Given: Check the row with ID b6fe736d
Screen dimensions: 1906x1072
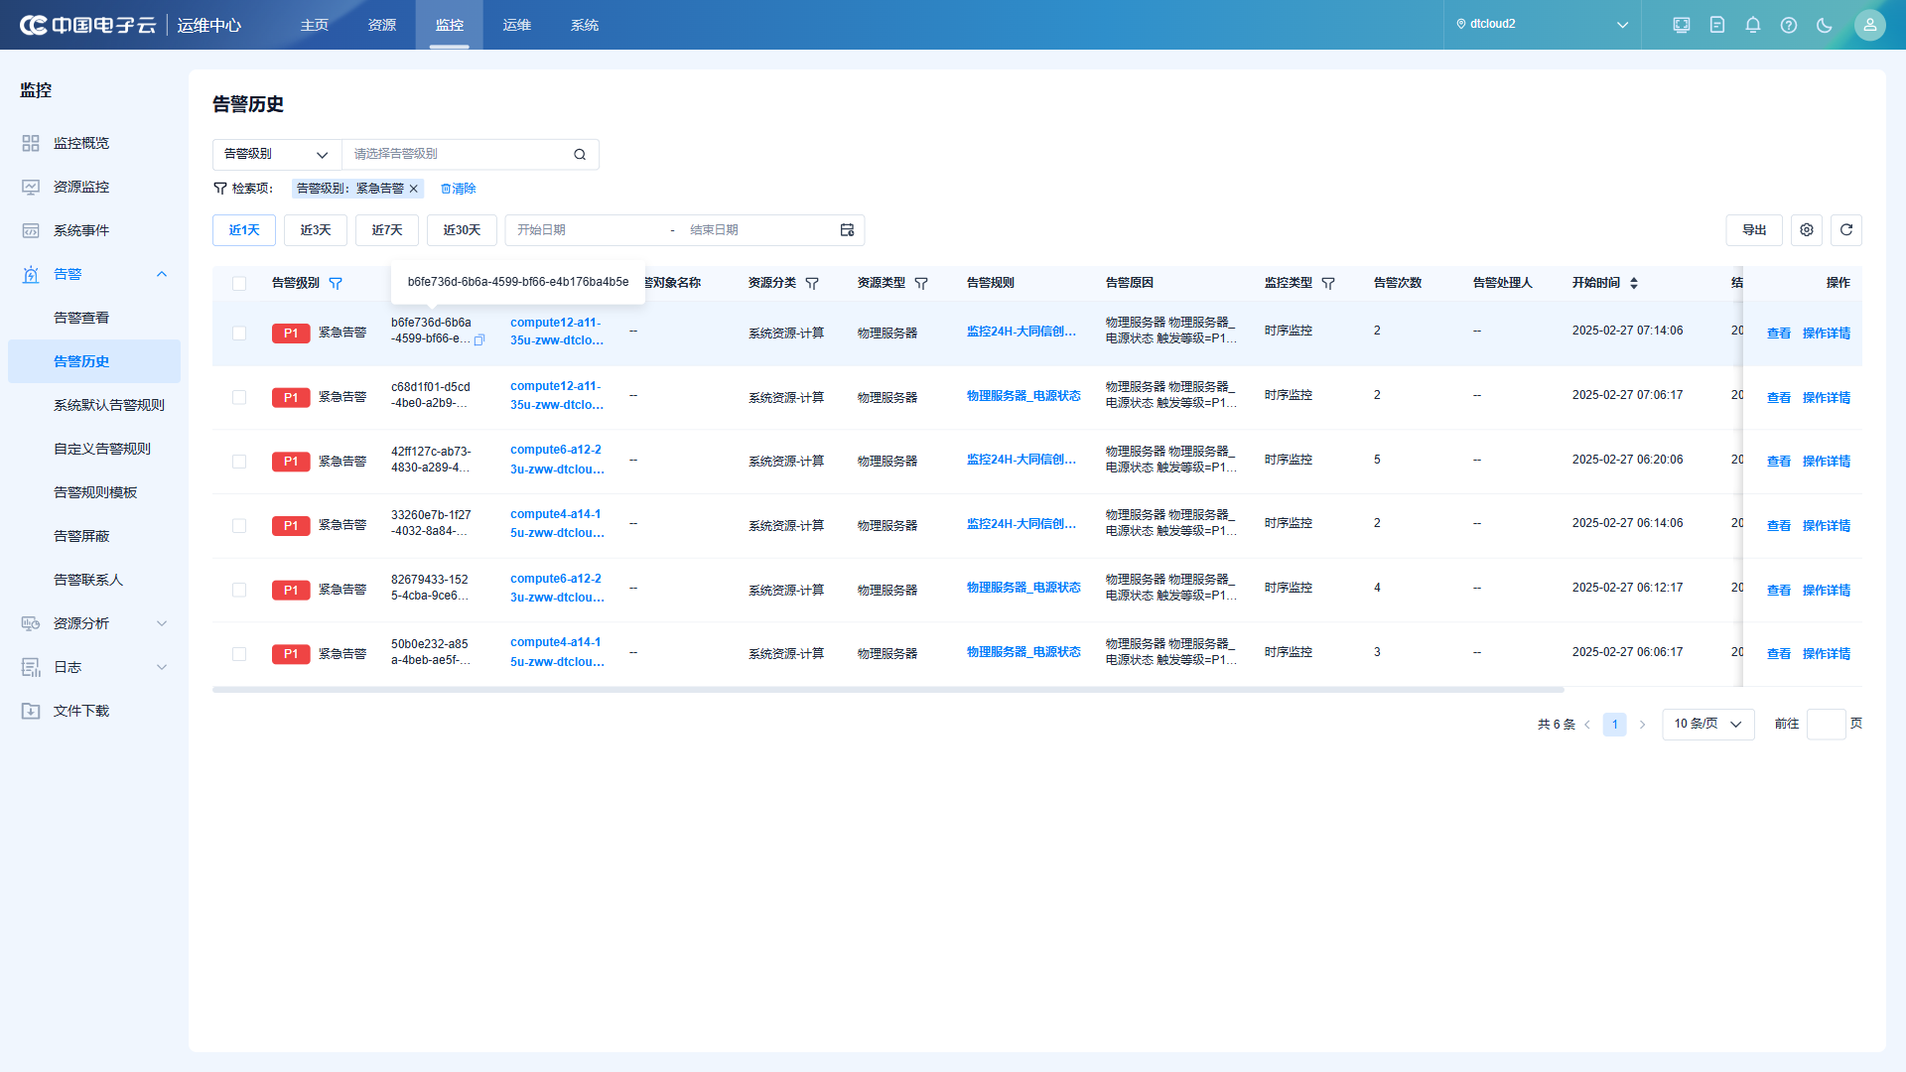Looking at the screenshot, I should pos(239,334).
